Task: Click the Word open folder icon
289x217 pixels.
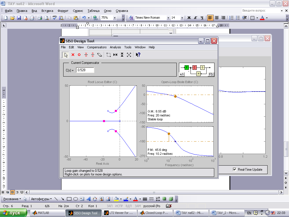Action: (12, 18)
